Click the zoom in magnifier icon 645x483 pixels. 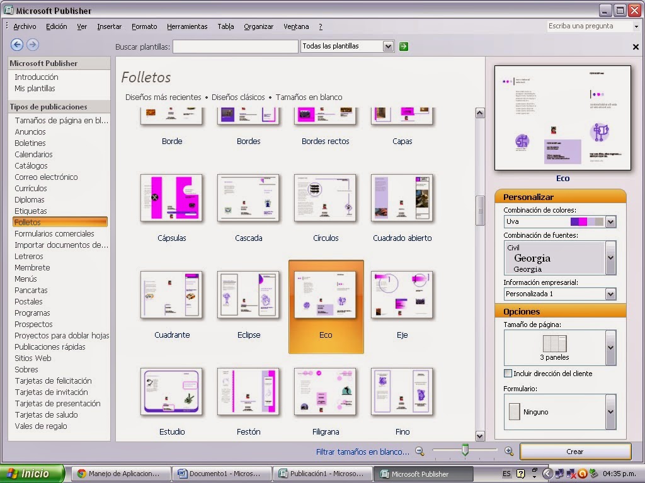509,452
